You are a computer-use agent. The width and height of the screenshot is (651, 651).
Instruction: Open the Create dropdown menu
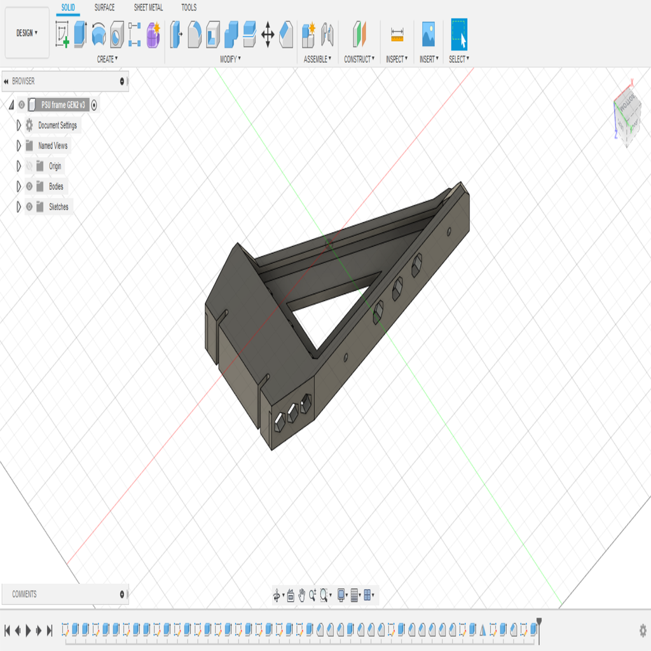[x=106, y=58]
